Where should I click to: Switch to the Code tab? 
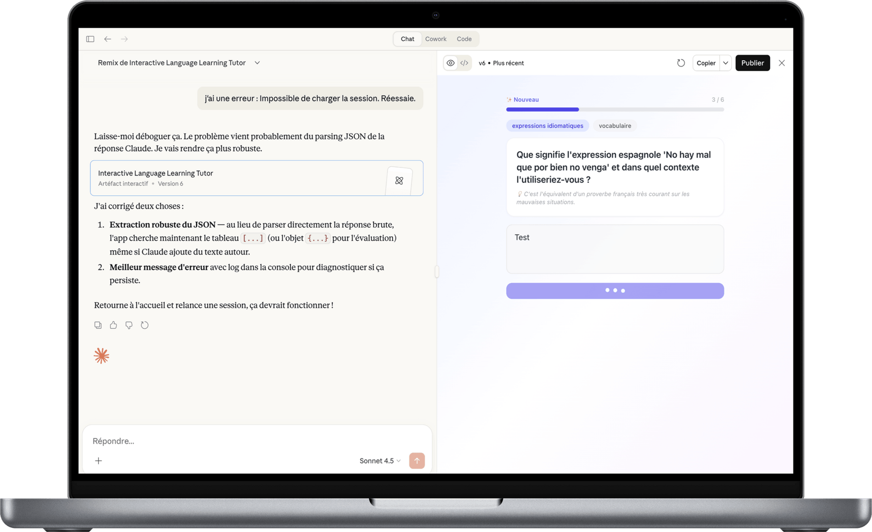pos(464,39)
